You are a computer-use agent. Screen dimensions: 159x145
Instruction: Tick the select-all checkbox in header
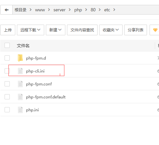(7, 45)
